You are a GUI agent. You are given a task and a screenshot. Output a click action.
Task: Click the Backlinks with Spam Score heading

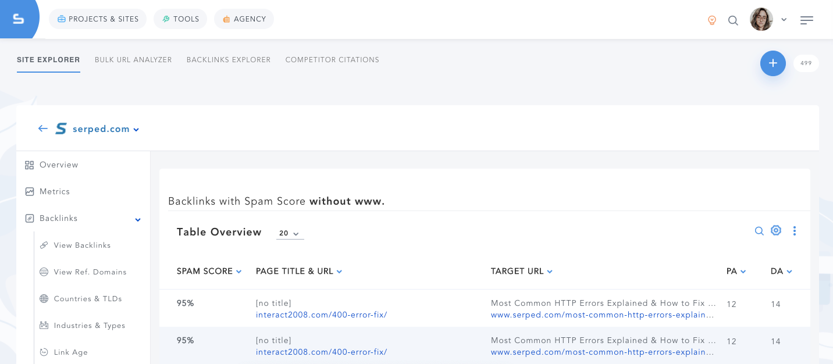coord(276,201)
